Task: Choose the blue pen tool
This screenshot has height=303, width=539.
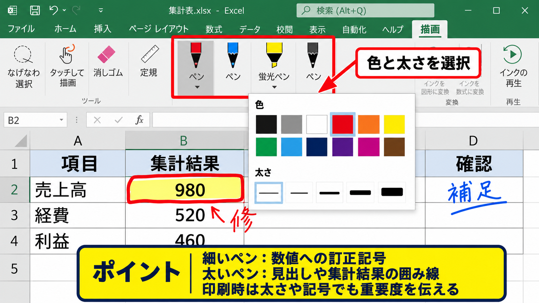Action: tap(233, 62)
